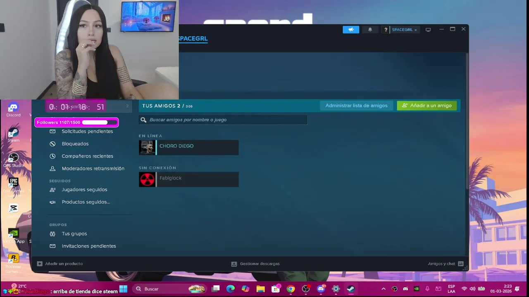The width and height of the screenshot is (529, 297).
Task: Focus the Buscar amigos search field
Action: click(x=223, y=120)
